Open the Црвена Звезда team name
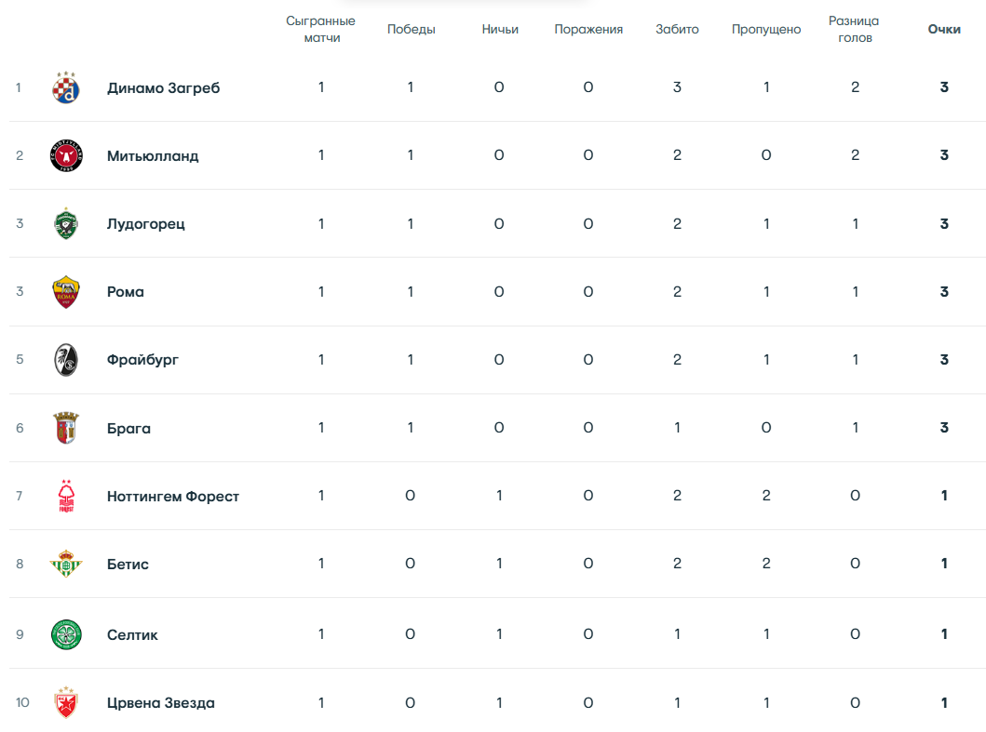986x732 pixels. pyautogui.click(x=161, y=703)
